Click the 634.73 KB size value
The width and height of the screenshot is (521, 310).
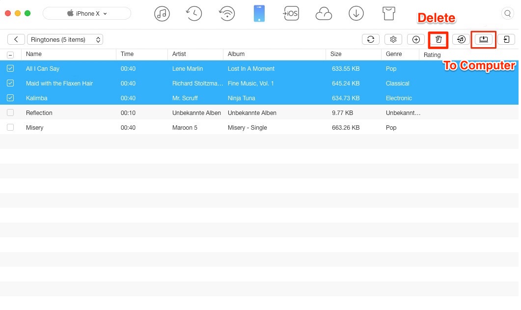(x=346, y=98)
